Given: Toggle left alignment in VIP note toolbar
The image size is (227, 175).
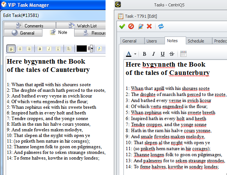Looking at the screenshot, I should [11, 49].
